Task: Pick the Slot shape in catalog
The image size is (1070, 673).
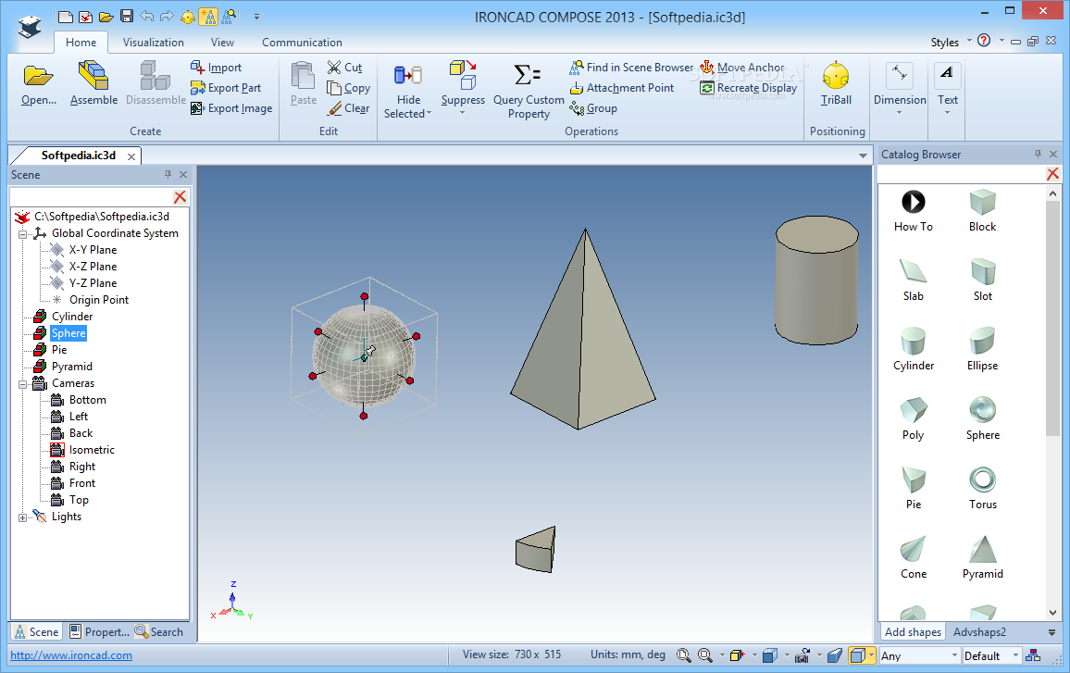Action: tap(983, 280)
